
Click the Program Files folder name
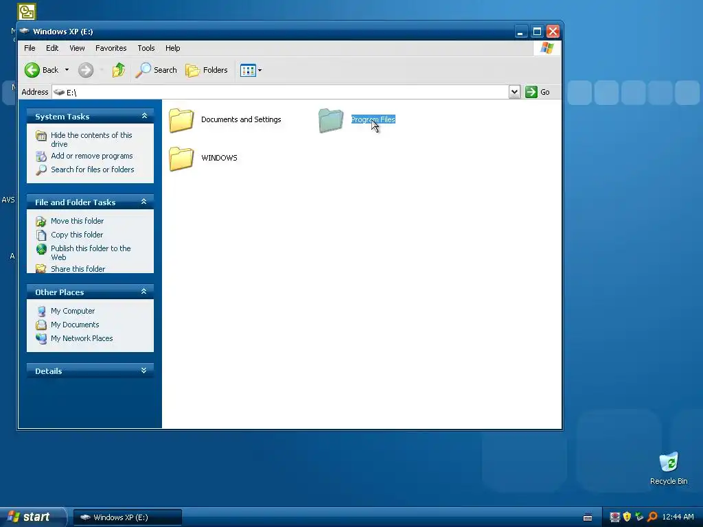[373, 119]
